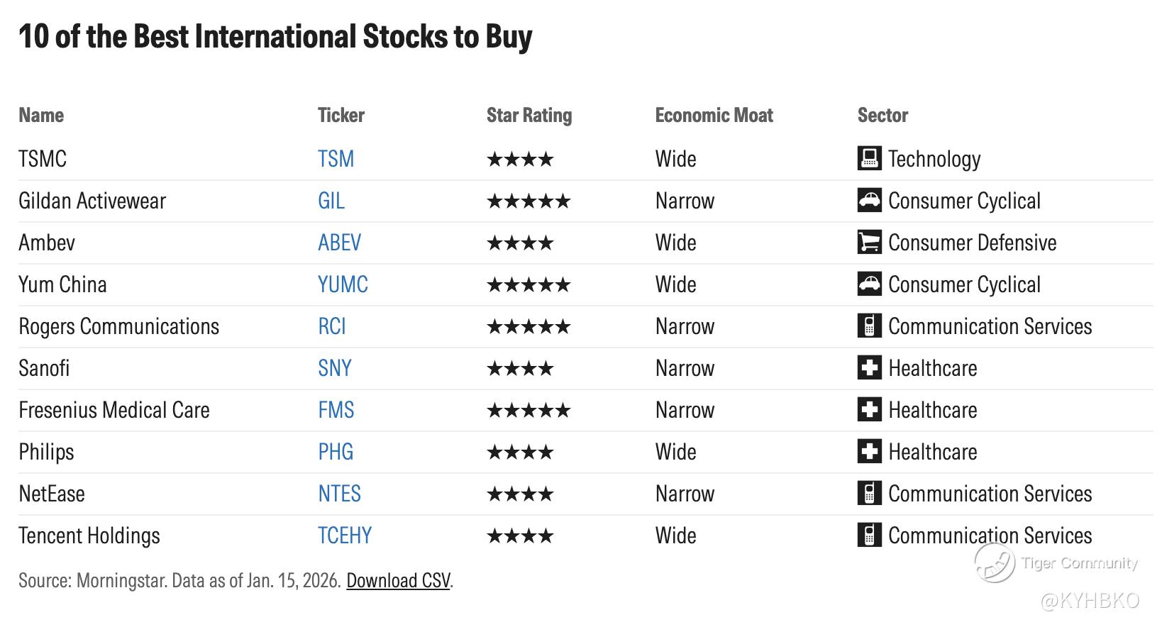Open the NTES ticker link
Screen dimensions: 1162x627
[x=339, y=494]
